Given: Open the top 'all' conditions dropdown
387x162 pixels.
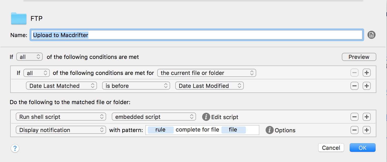Looking at the screenshot, I should (29, 57).
